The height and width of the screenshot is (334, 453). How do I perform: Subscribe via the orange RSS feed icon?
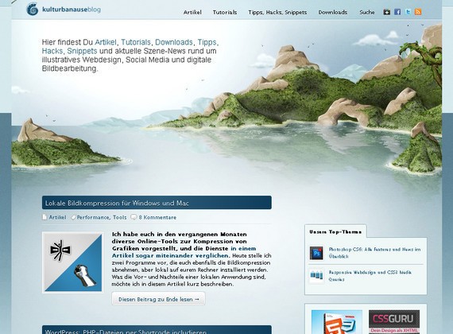418,12
